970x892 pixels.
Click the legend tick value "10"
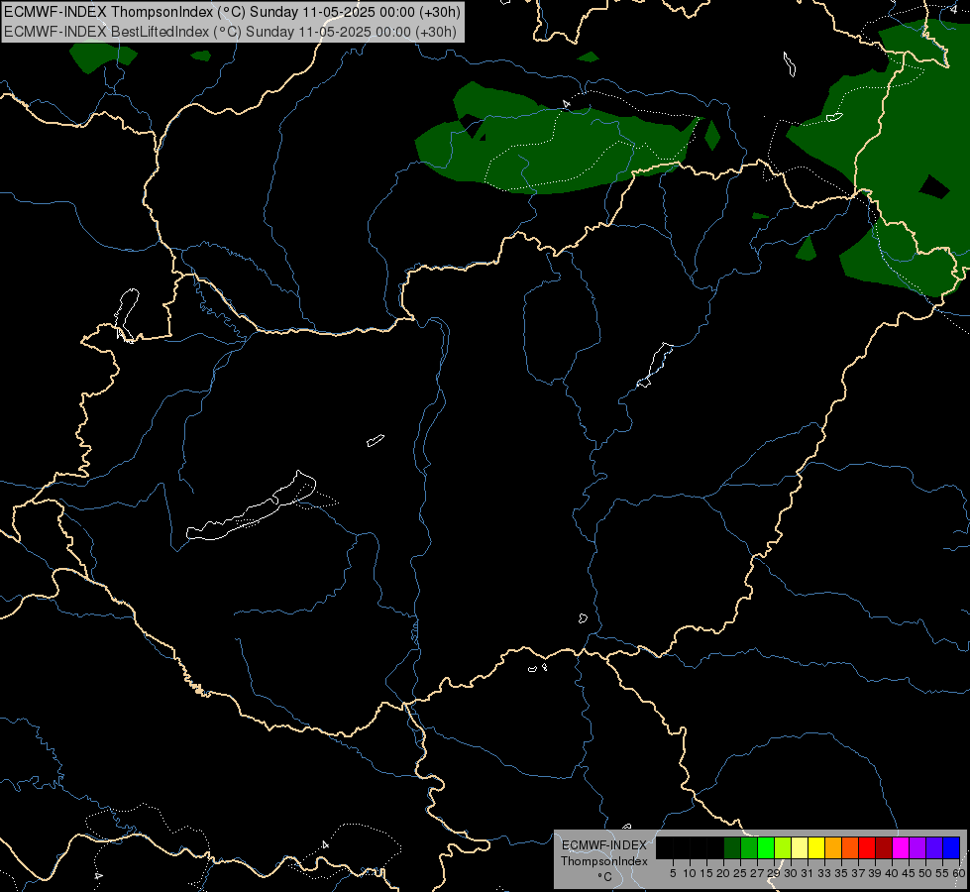(x=690, y=873)
